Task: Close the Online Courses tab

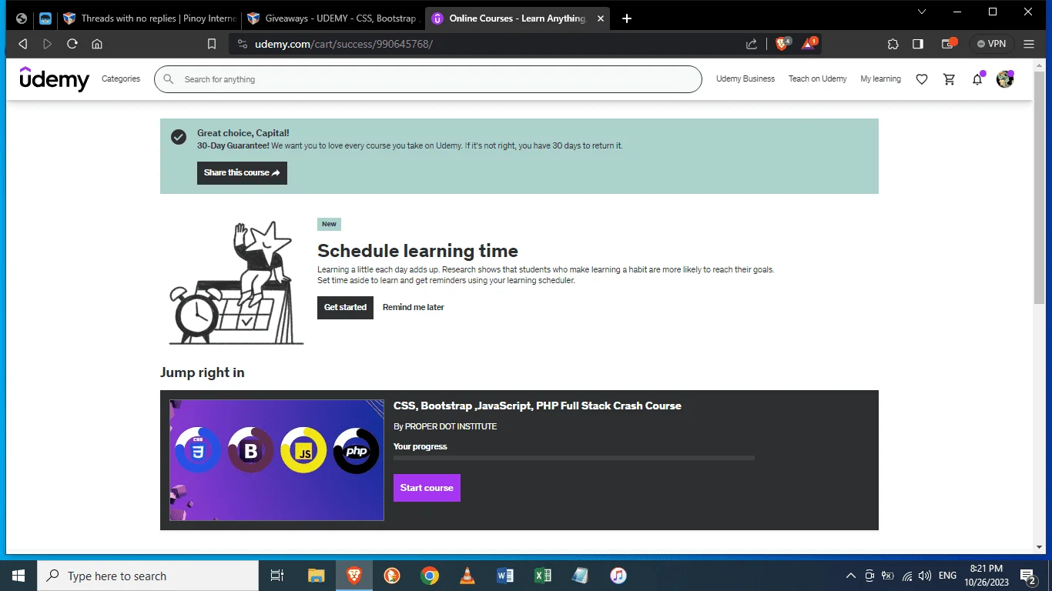Action: 601,18
